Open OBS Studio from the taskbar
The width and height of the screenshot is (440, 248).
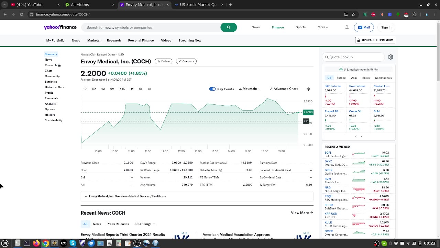pos(137,243)
